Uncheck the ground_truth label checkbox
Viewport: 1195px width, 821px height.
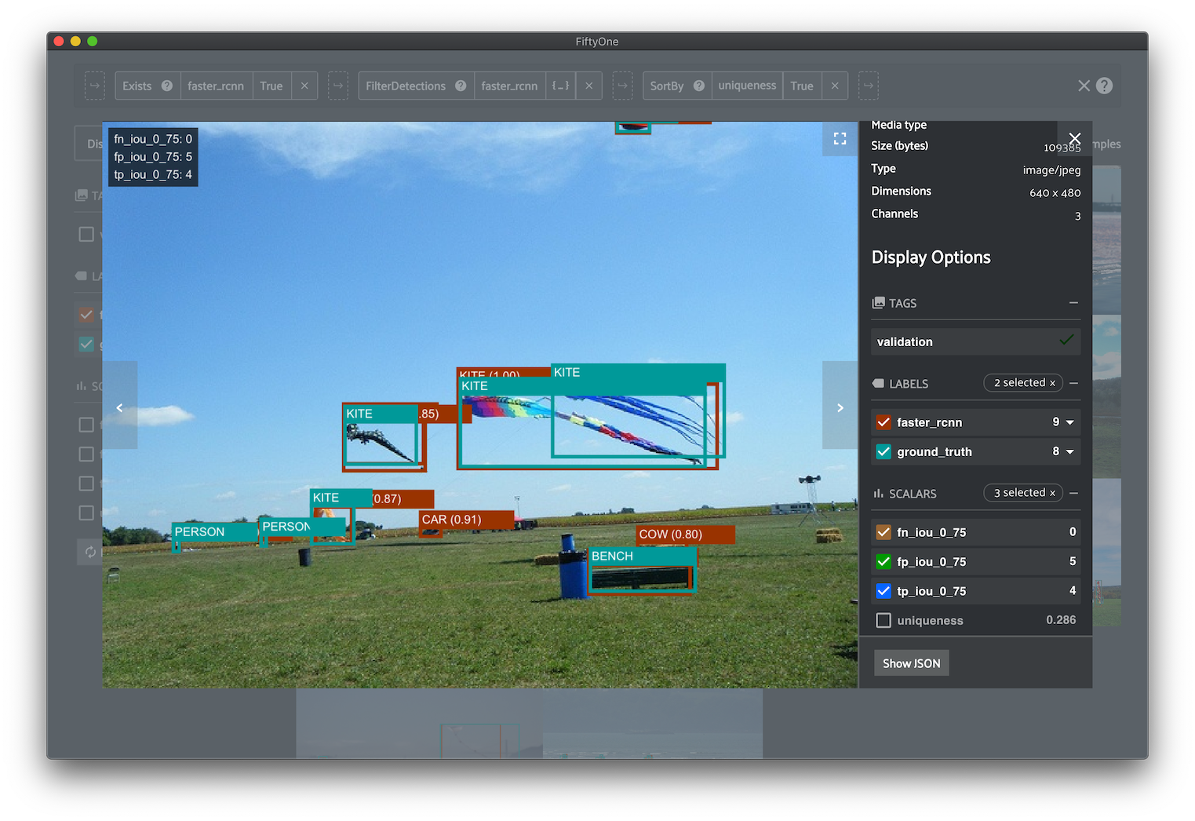[883, 452]
